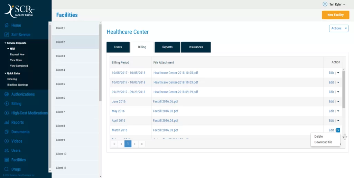
Task: Click the facilities list scrollbar thumb
Action: click(101, 63)
